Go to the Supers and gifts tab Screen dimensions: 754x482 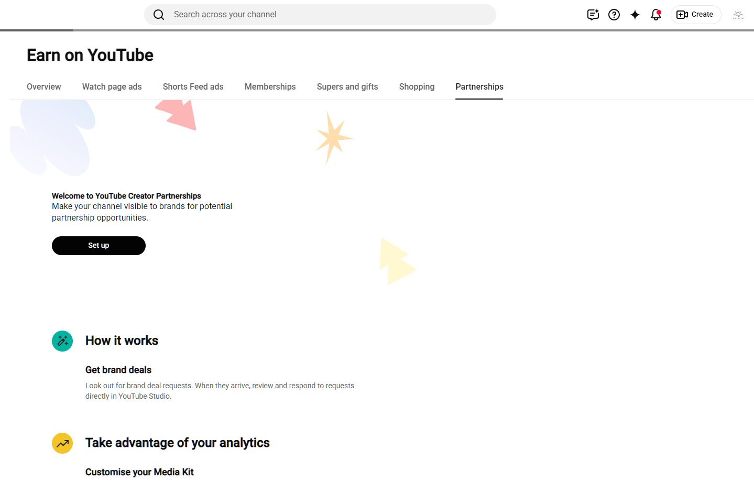click(x=347, y=87)
